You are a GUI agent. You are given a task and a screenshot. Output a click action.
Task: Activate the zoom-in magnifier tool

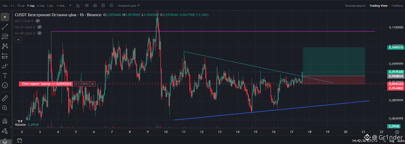click(5, 108)
